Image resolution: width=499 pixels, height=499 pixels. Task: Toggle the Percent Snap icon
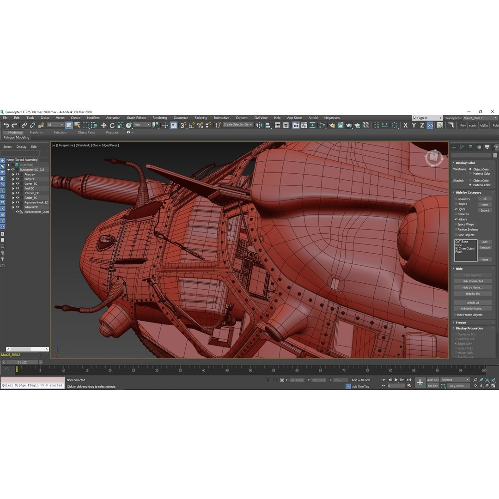pyautogui.click(x=200, y=125)
